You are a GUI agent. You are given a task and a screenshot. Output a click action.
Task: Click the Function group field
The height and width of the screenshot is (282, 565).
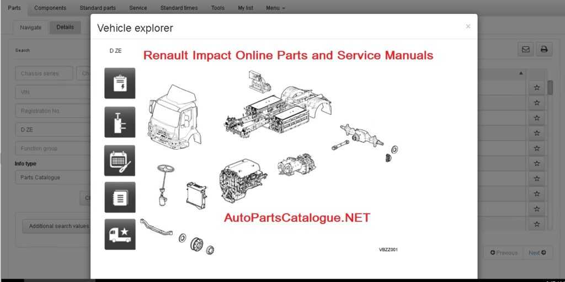click(x=52, y=148)
